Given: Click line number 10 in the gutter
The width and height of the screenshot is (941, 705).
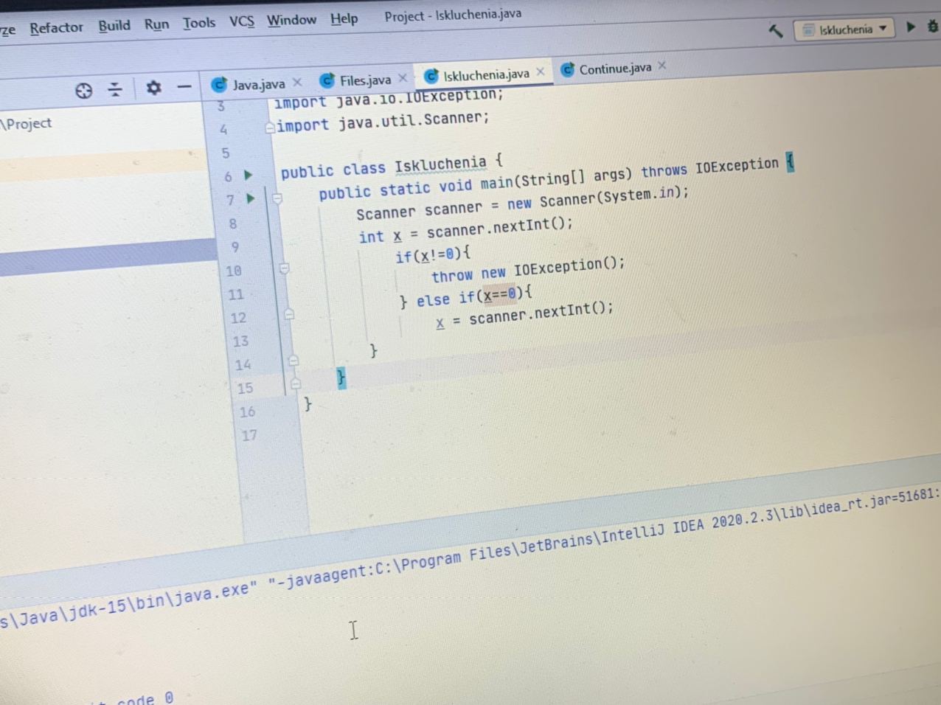Looking at the screenshot, I should pos(234,271).
